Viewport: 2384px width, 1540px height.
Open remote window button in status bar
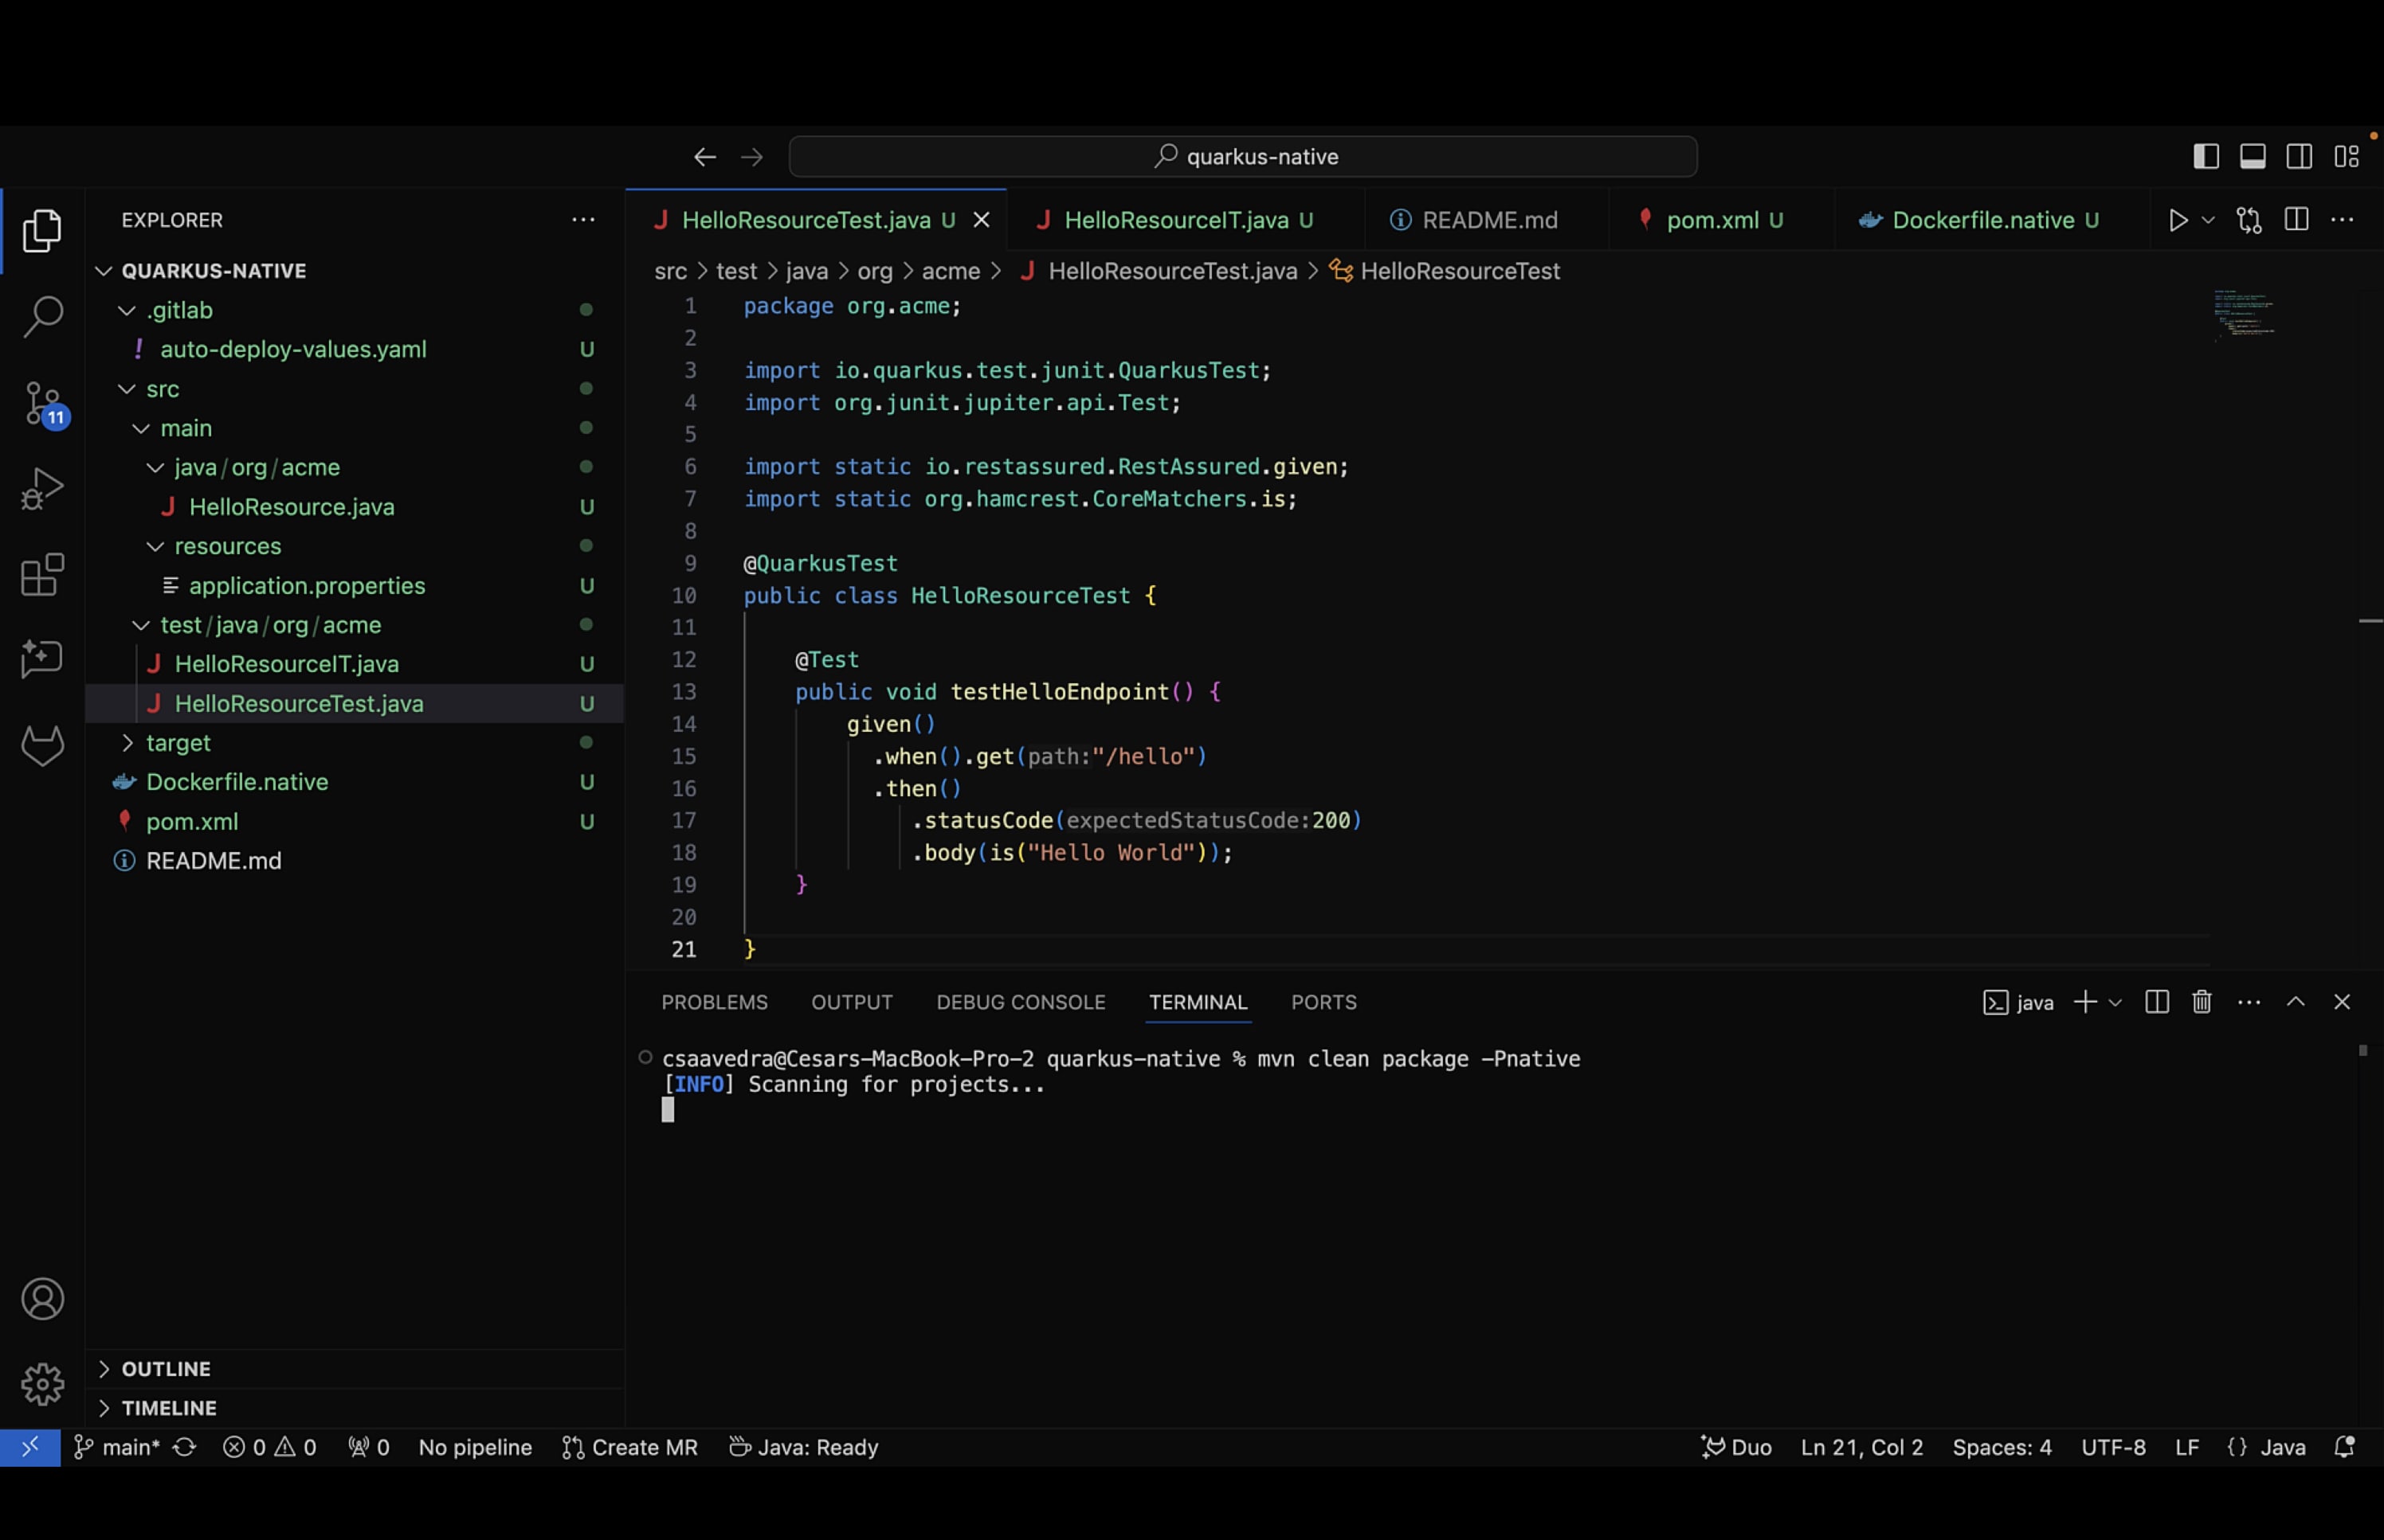point(30,1447)
